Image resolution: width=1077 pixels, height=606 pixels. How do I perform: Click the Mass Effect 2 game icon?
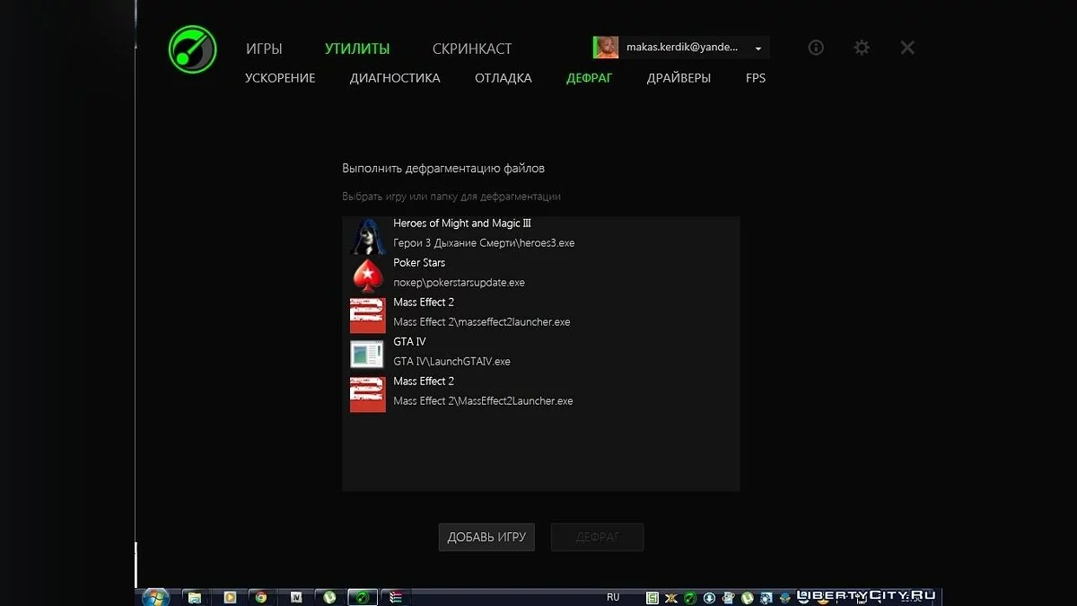pos(367,314)
